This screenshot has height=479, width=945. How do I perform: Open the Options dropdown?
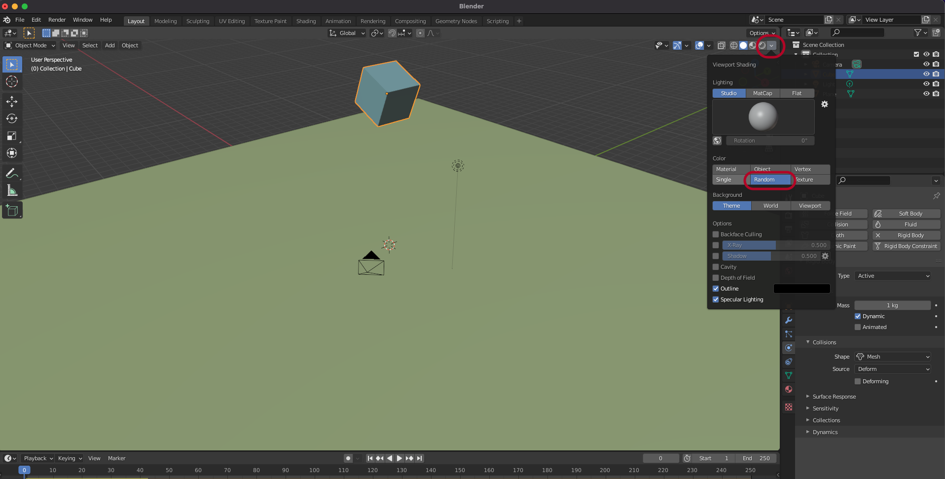[763, 33]
